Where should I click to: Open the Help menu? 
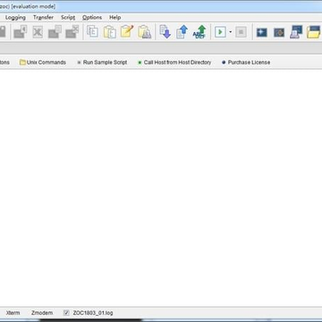(x=114, y=17)
